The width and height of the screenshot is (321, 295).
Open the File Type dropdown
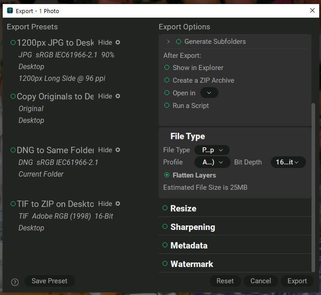(x=212, y=150)
